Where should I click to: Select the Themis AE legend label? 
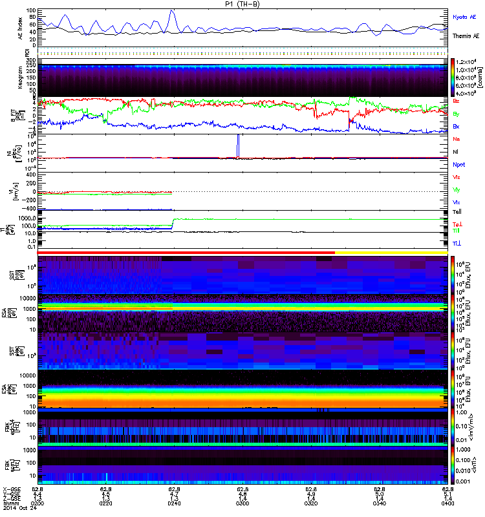click(x=466, y=36)
